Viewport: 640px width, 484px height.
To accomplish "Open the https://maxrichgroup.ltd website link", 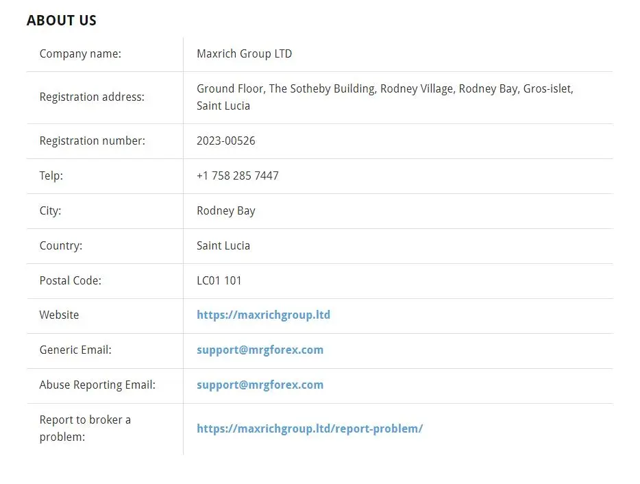I will coord(263,315).
